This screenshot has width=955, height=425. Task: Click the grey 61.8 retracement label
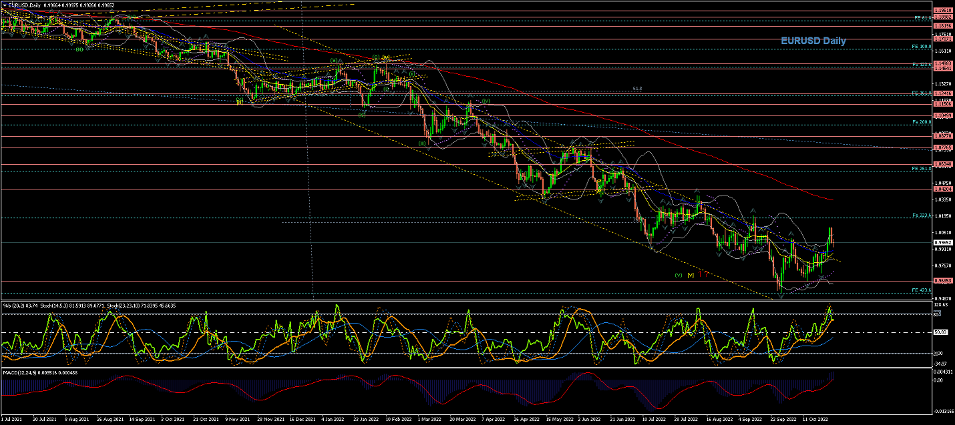click(x=637, y=89)
